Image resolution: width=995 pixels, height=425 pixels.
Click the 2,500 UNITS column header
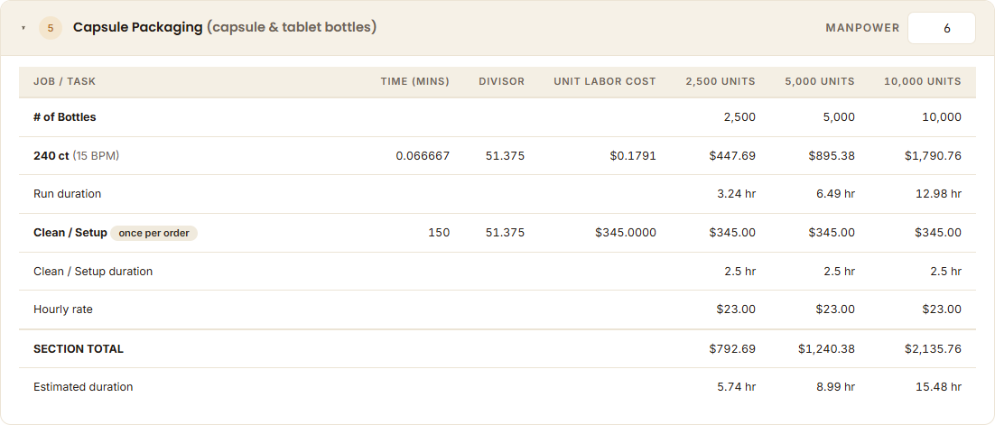(721, 81)
